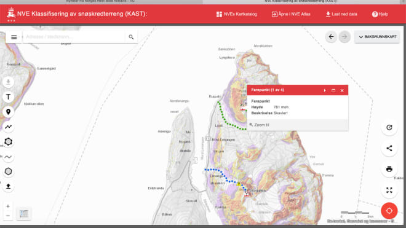406x228 pixels.
Task: Expand the BAKGRUNNSKART dropdown
Action: point(377,37)
